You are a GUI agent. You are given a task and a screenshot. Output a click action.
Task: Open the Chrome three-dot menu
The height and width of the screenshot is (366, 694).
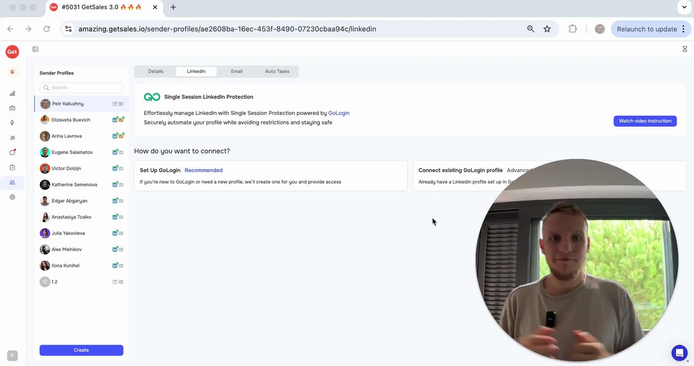[683, 29]
